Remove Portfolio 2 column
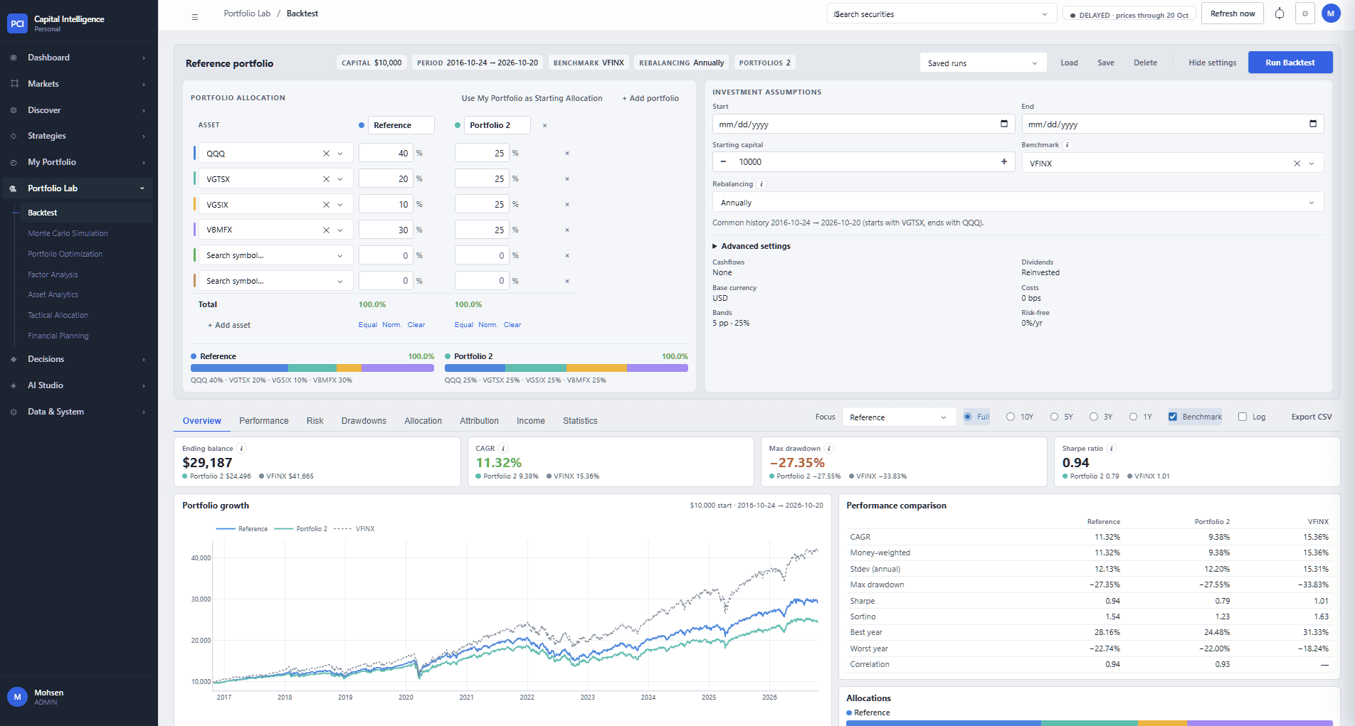The height and width of the screenshot is (726, 1355). coord(545,125)
